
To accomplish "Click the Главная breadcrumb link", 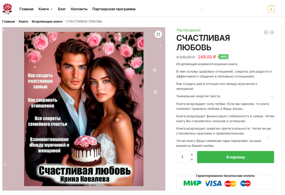I will tap(9, 21).
